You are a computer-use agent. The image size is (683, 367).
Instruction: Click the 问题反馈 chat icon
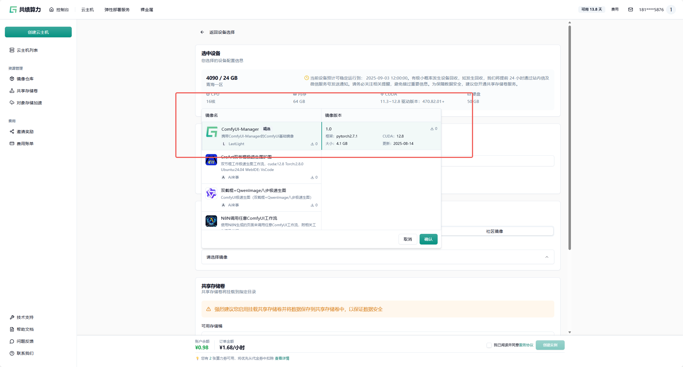coord(12,341)
